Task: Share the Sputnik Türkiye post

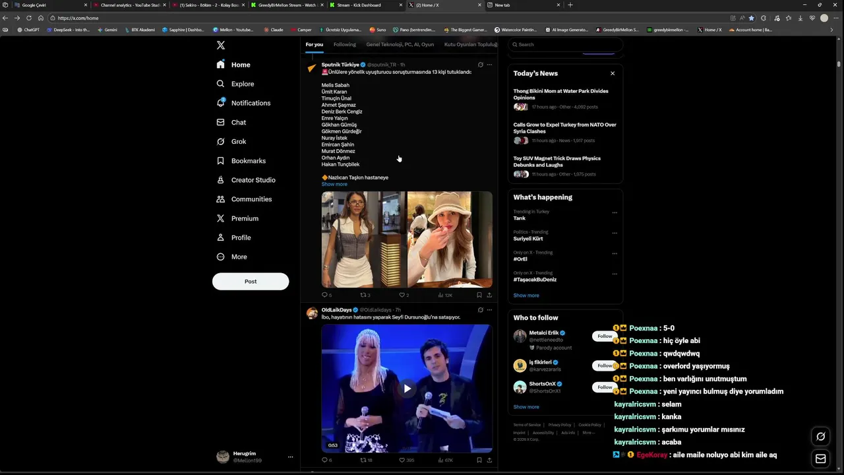Action: [x=489, y=295]
